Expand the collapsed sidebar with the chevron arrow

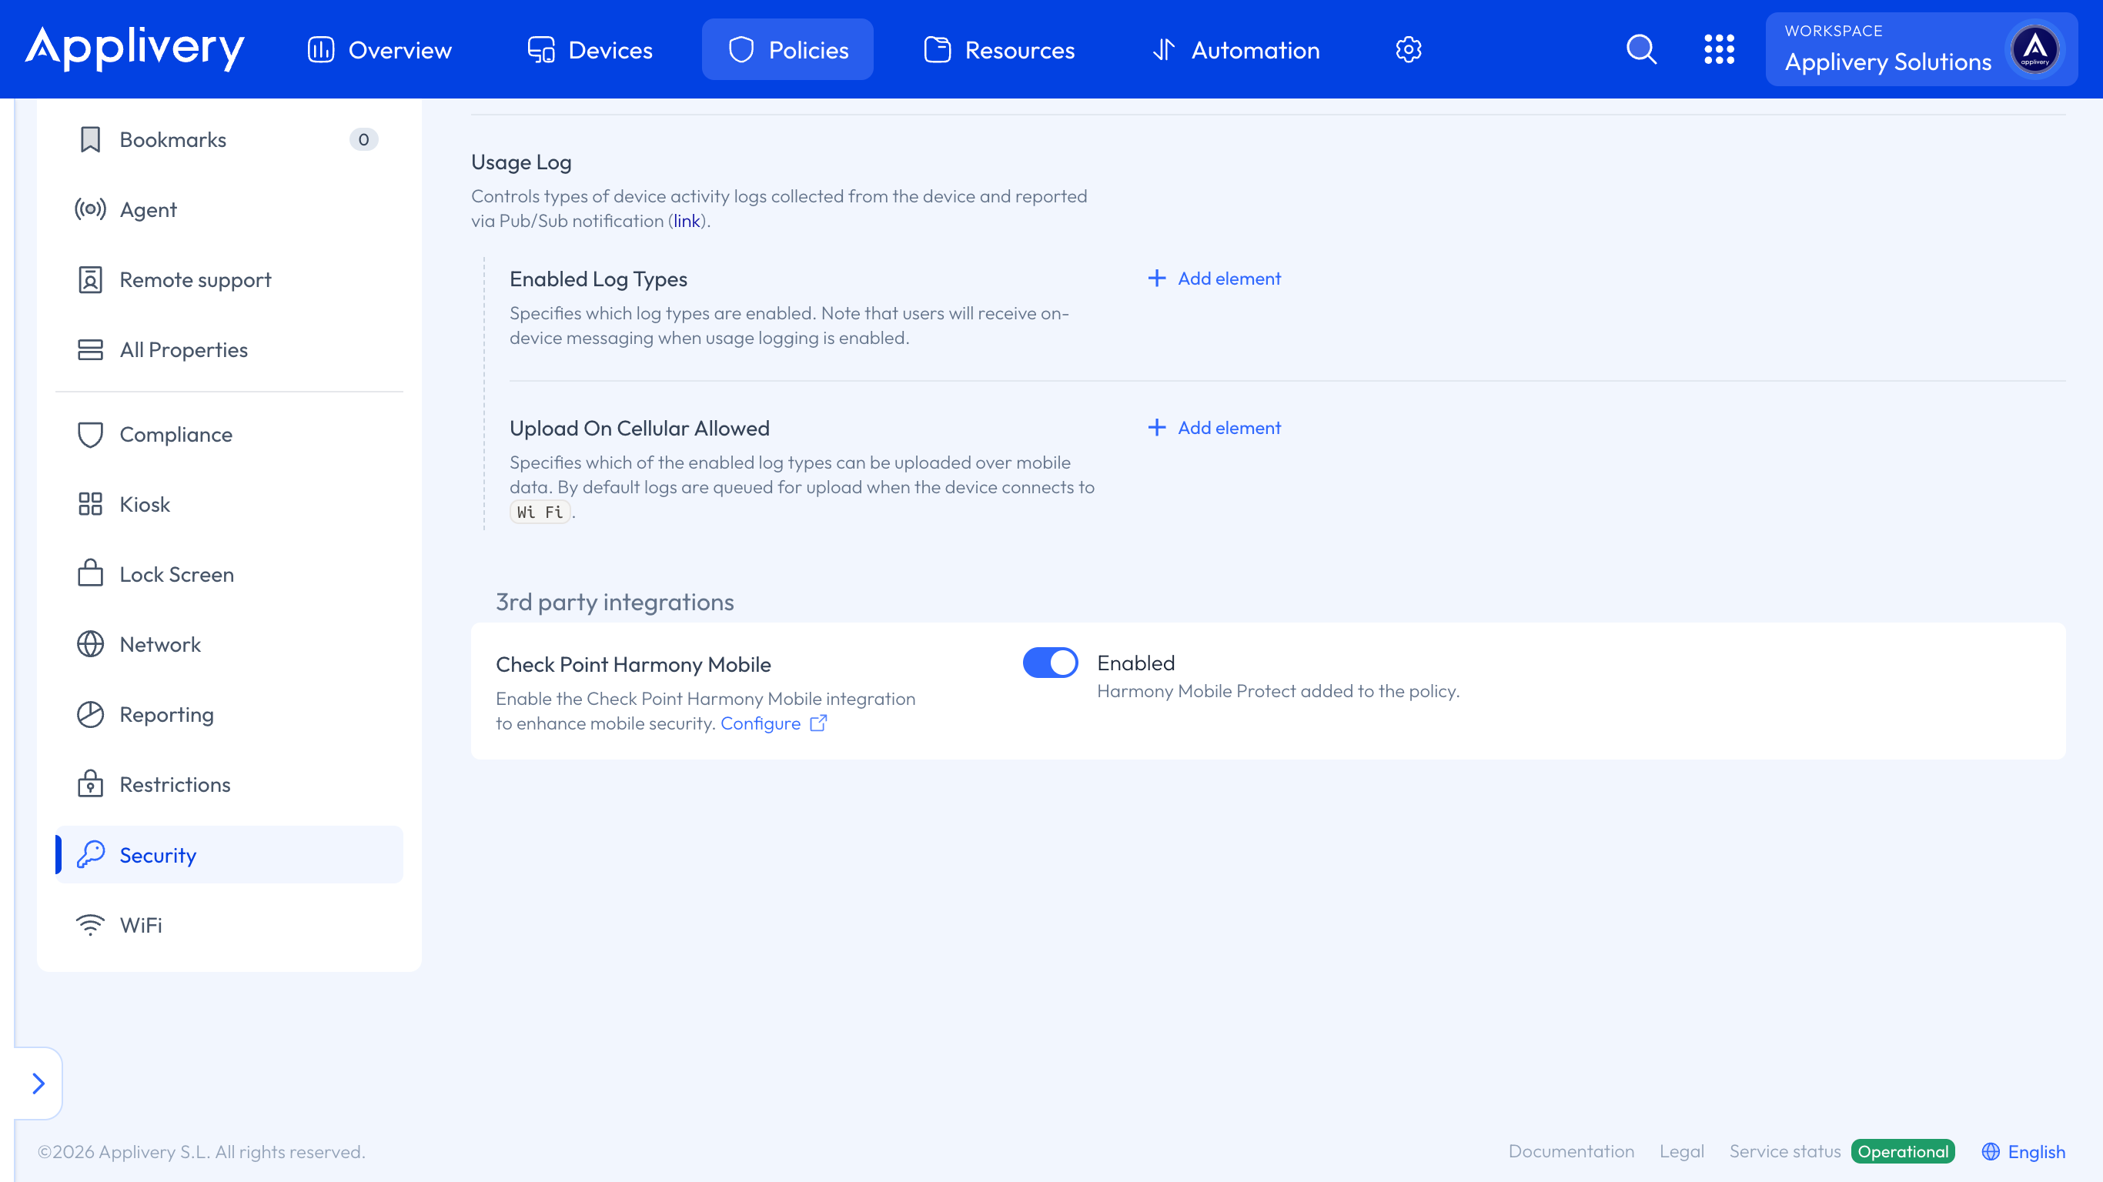[38, 1083]
